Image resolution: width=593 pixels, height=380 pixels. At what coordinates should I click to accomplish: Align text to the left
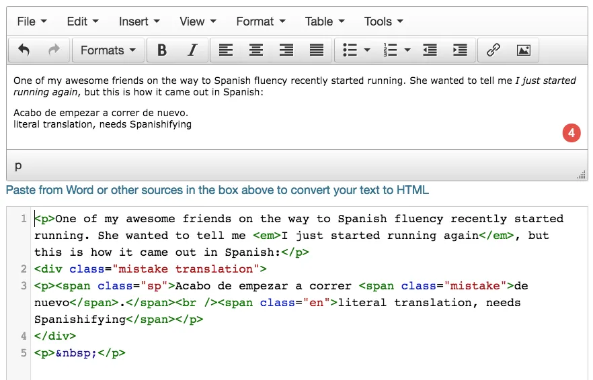point(226,50)
